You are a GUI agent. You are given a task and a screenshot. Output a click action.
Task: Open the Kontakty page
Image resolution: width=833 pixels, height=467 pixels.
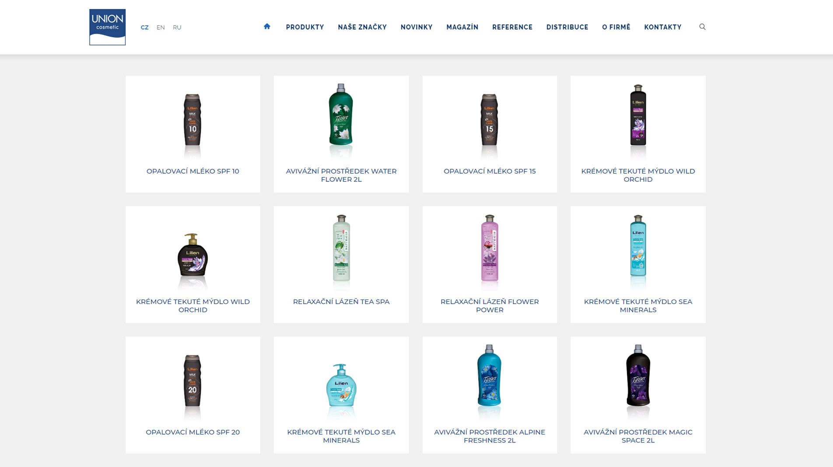click(x=663, y=27)
